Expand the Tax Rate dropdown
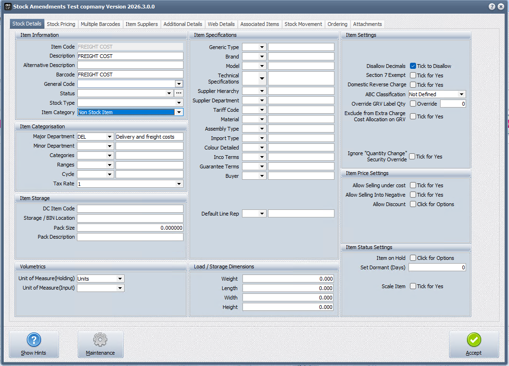 [x=178, y=183]
